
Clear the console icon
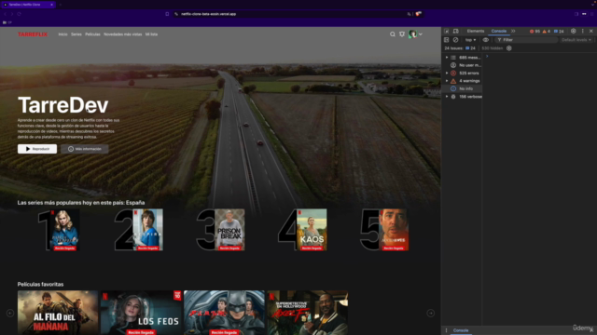coord(456,40)
